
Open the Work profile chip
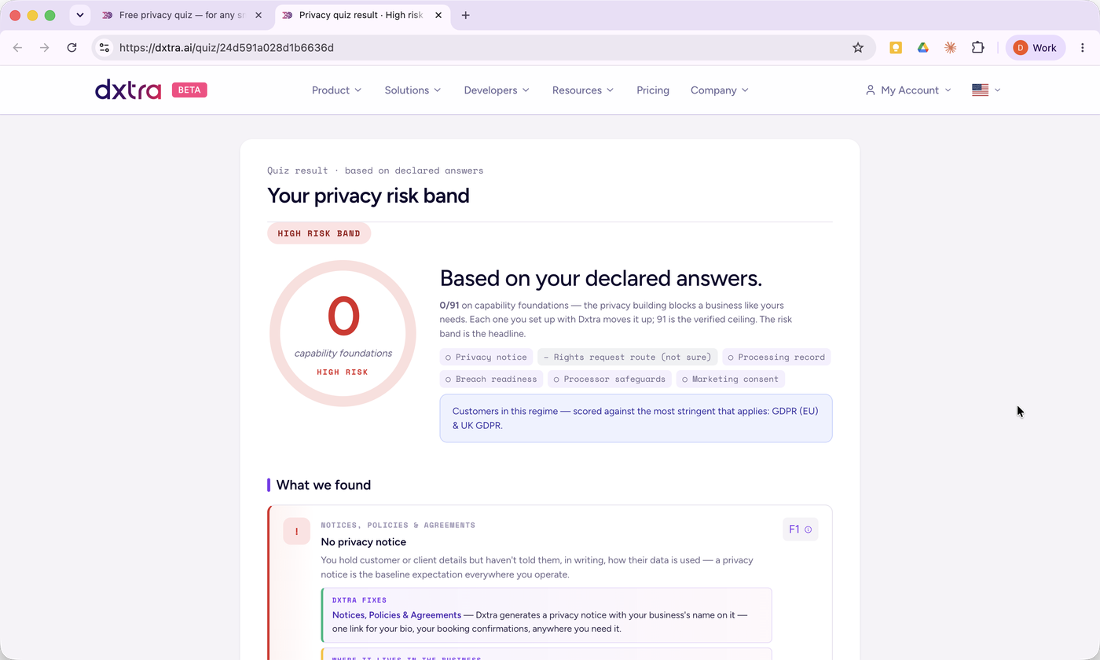point(1036,48)
